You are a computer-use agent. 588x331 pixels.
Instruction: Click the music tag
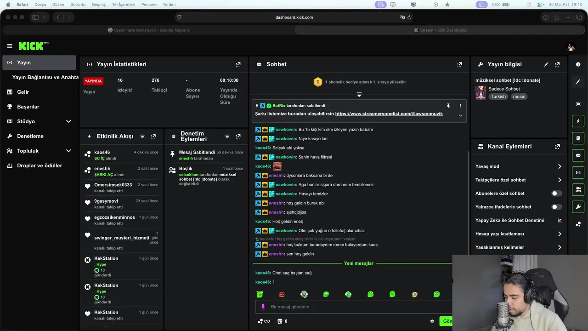pyautogui.click(x=519, y=97)
